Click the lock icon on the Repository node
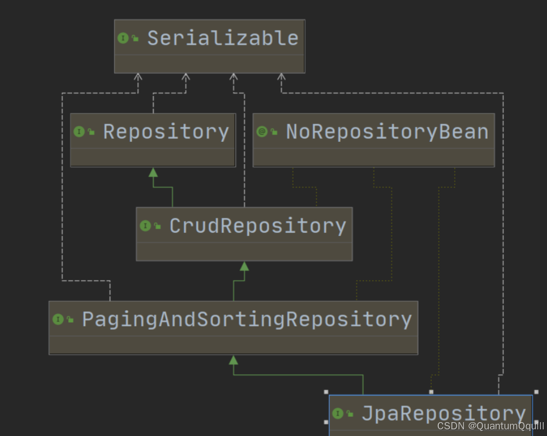Image resolution: width=547 pixels, height=436 pixels. [x=91, y=132]
